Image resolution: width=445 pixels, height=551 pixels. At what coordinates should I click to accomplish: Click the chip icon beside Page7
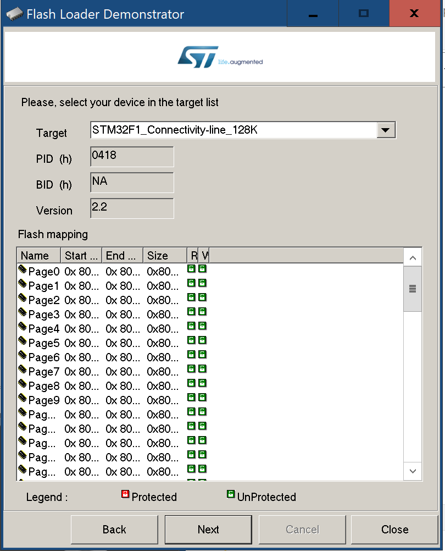pyautogui.click(x=23, y=370)
